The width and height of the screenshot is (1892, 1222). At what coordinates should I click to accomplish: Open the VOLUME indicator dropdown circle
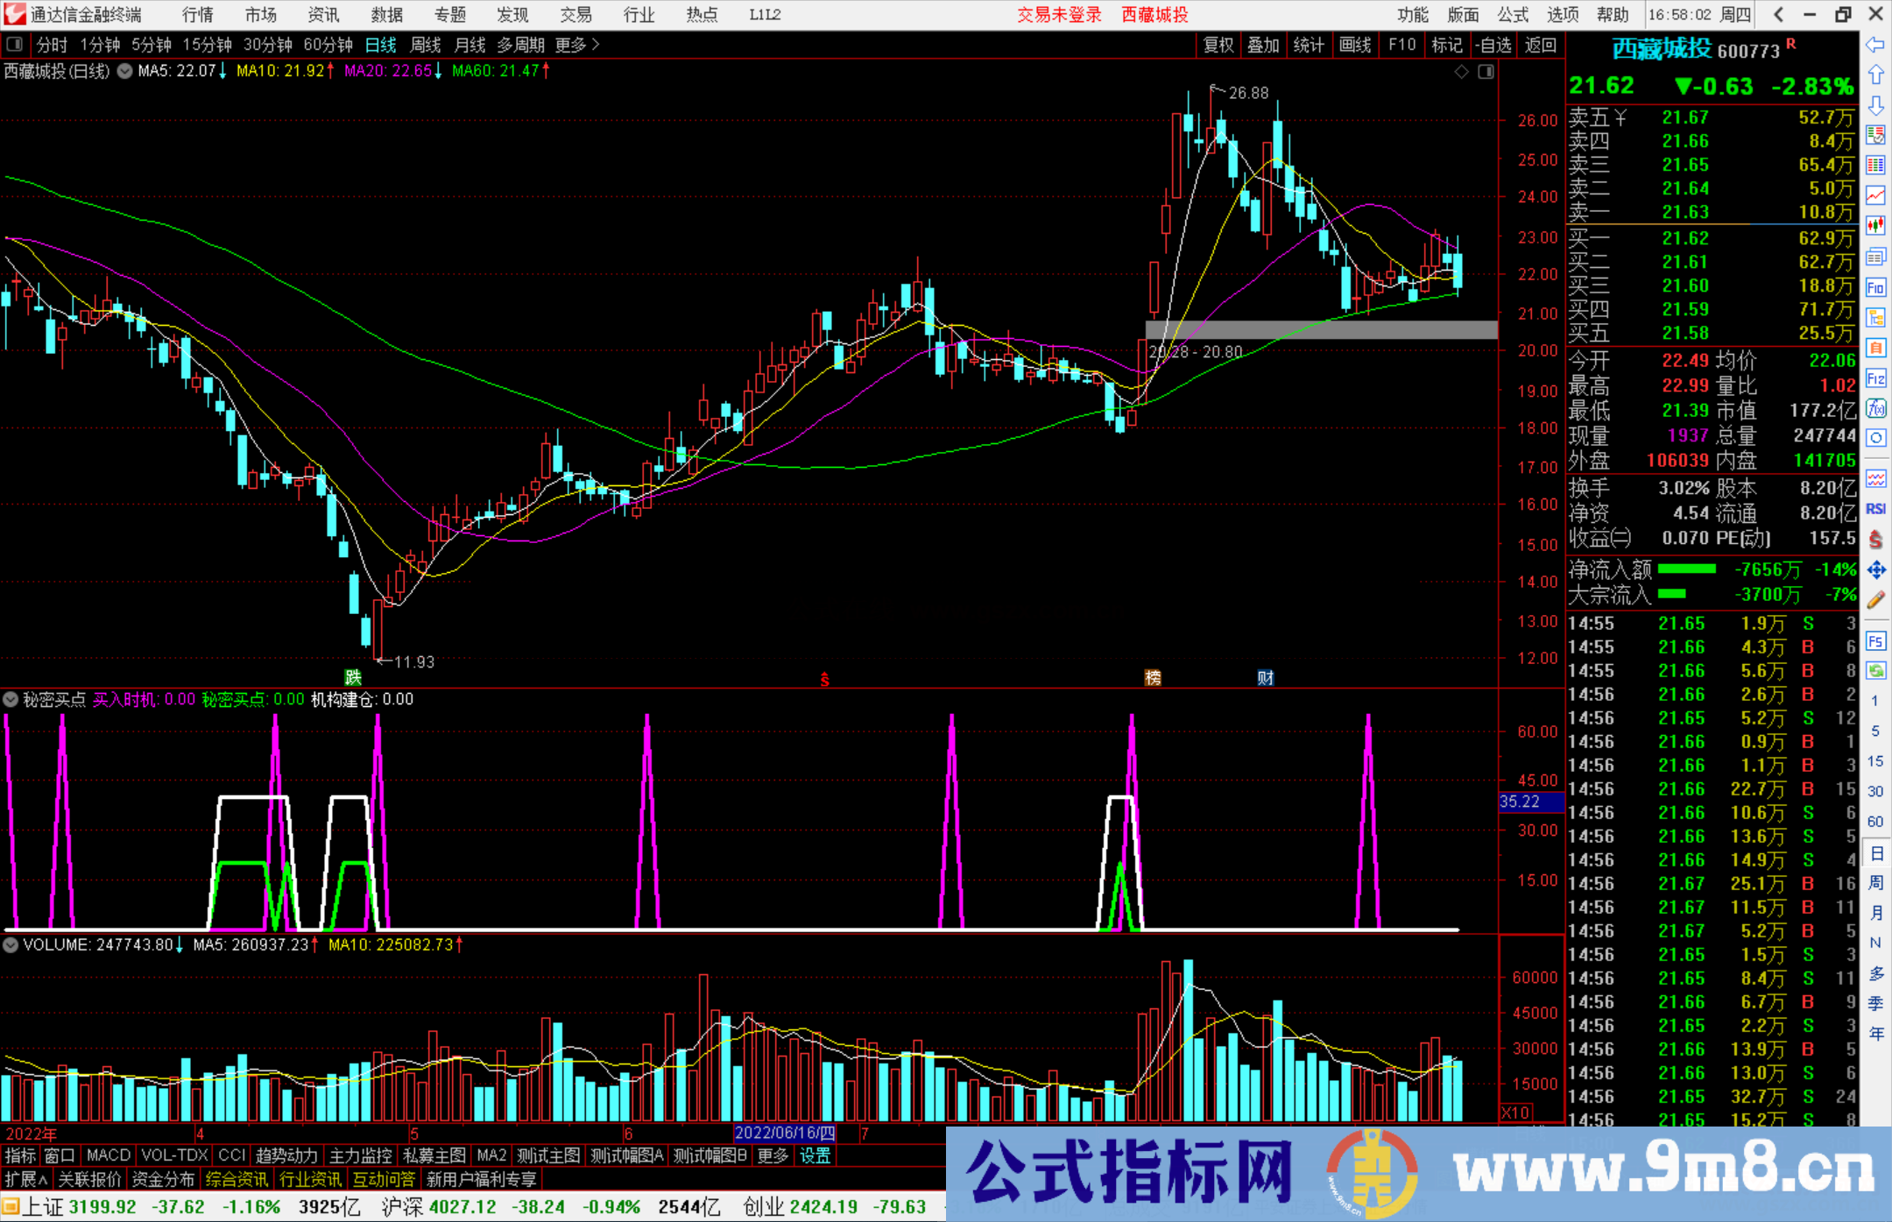(11, 944)
